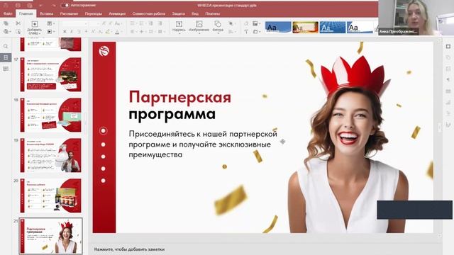Click the Фигура insert button
454x255 pixels.
tap(218, 28)
